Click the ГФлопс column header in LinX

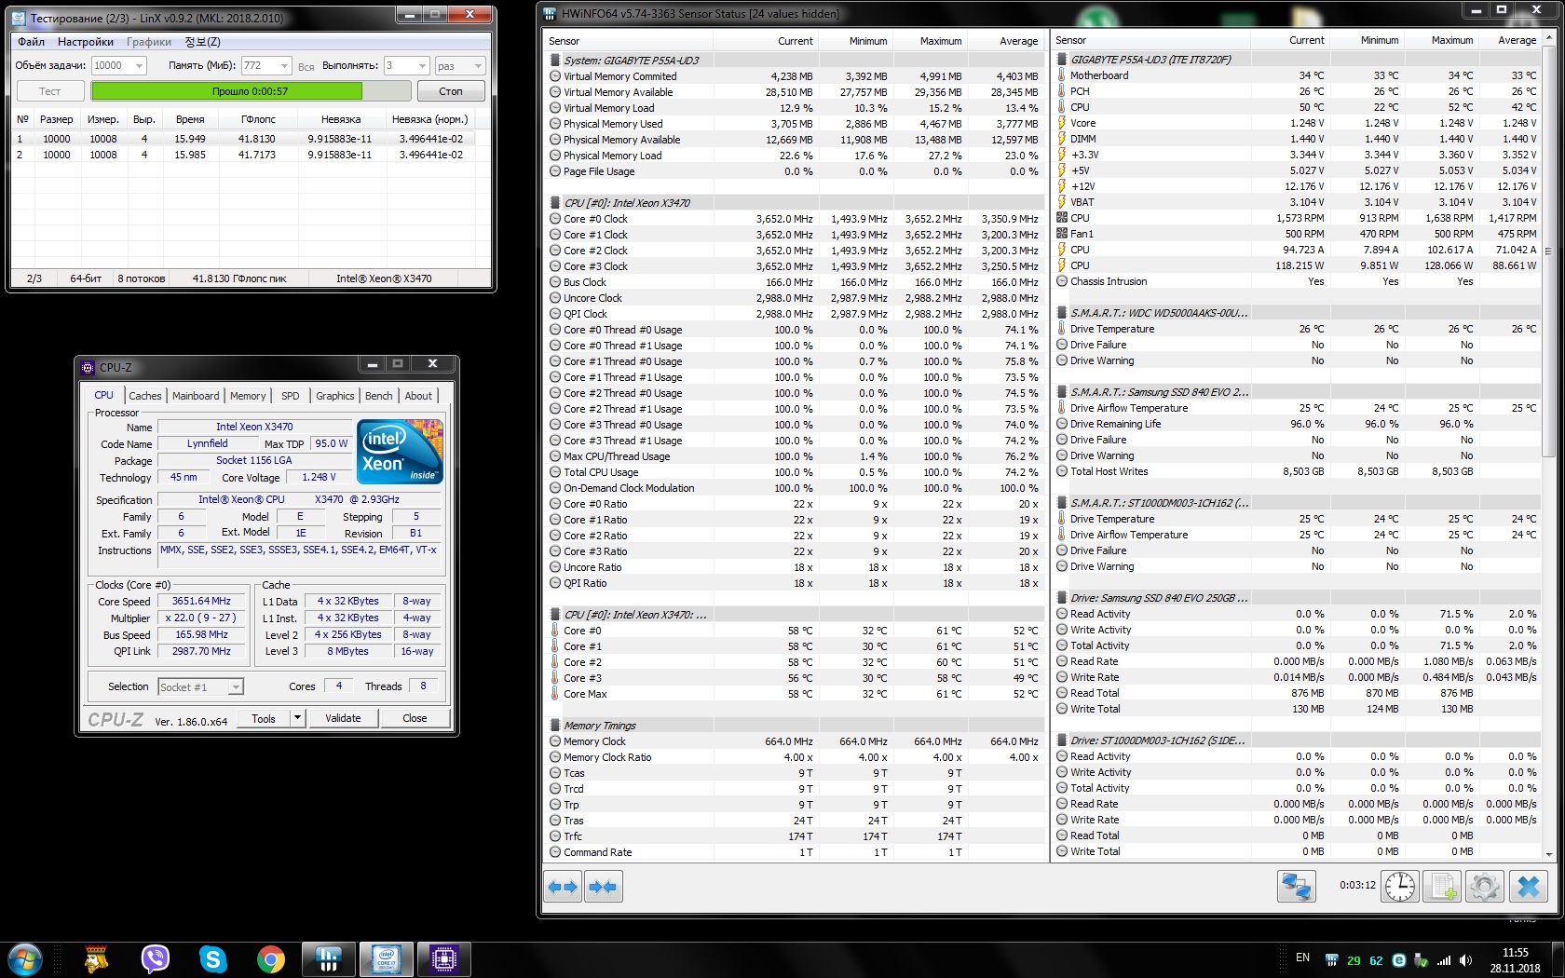pyautogui.click(x=258, y=119)
